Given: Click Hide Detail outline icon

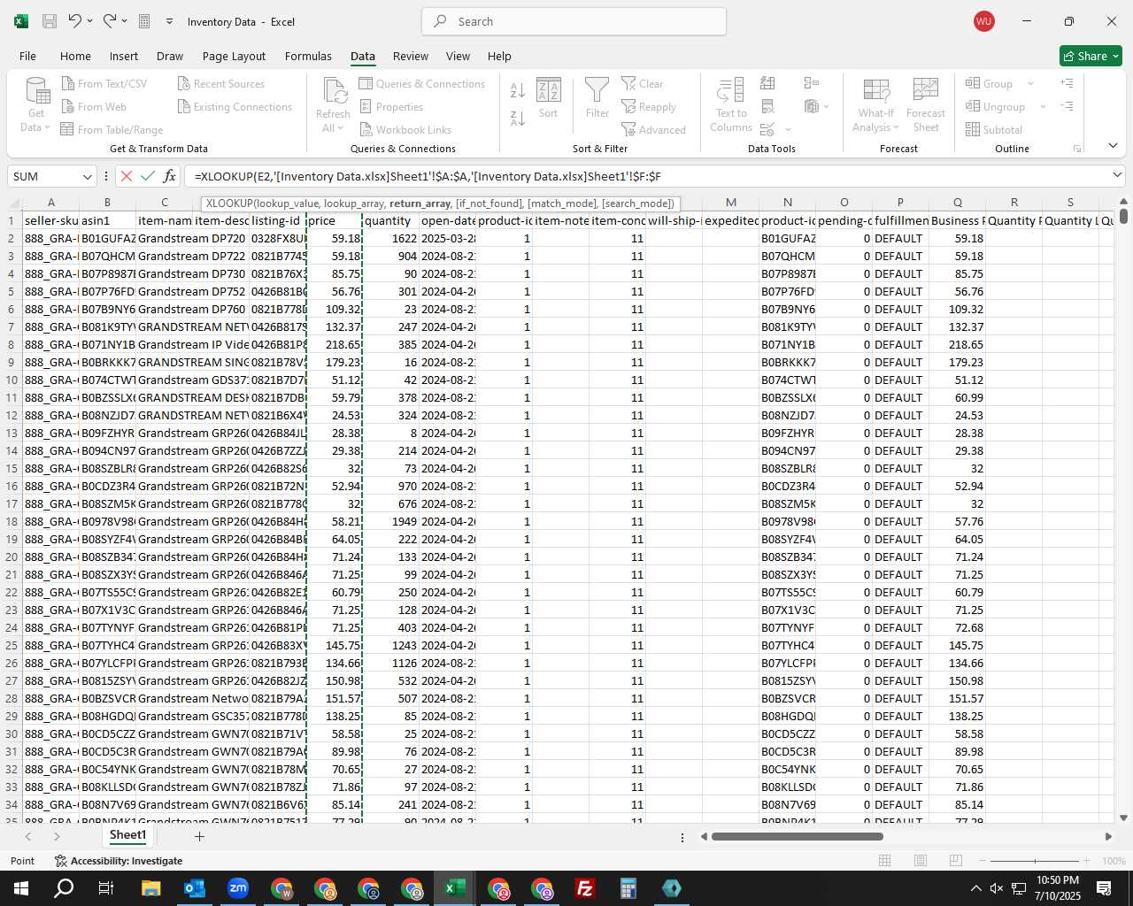Looking at the screenshot, I should pos(1067,106).
